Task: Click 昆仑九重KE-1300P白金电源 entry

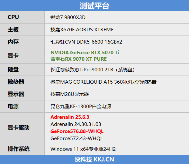Action: click(81, 107)
